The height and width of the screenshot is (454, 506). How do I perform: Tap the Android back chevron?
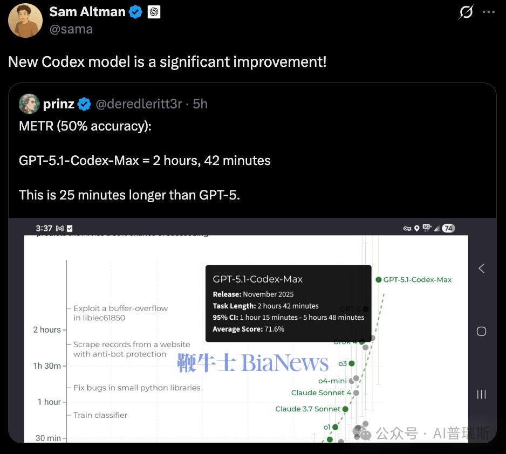point(482,269)
